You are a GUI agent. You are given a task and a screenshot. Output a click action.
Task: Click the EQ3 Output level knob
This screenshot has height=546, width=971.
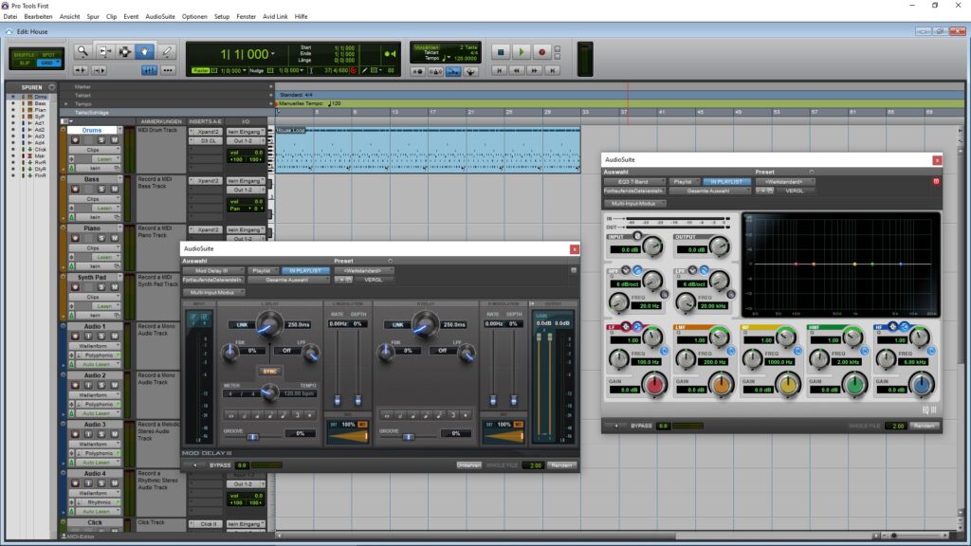coord(720,247)
